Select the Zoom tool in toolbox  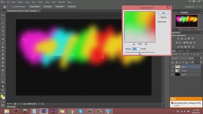pyautogui.click(x=3, y=90)
